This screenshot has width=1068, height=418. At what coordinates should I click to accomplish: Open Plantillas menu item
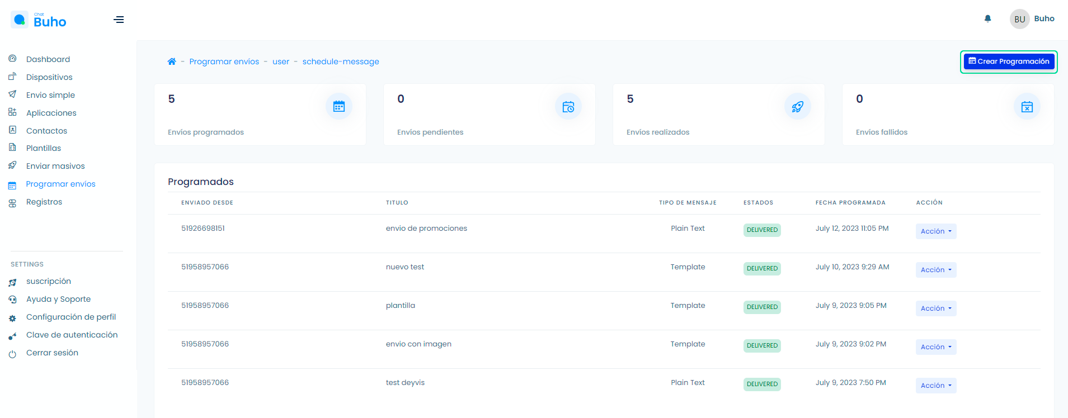tap(44, 148)
